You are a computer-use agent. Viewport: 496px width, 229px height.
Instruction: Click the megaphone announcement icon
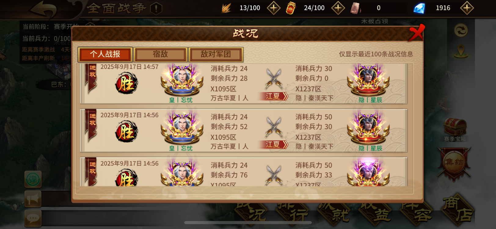pos(33,199)
